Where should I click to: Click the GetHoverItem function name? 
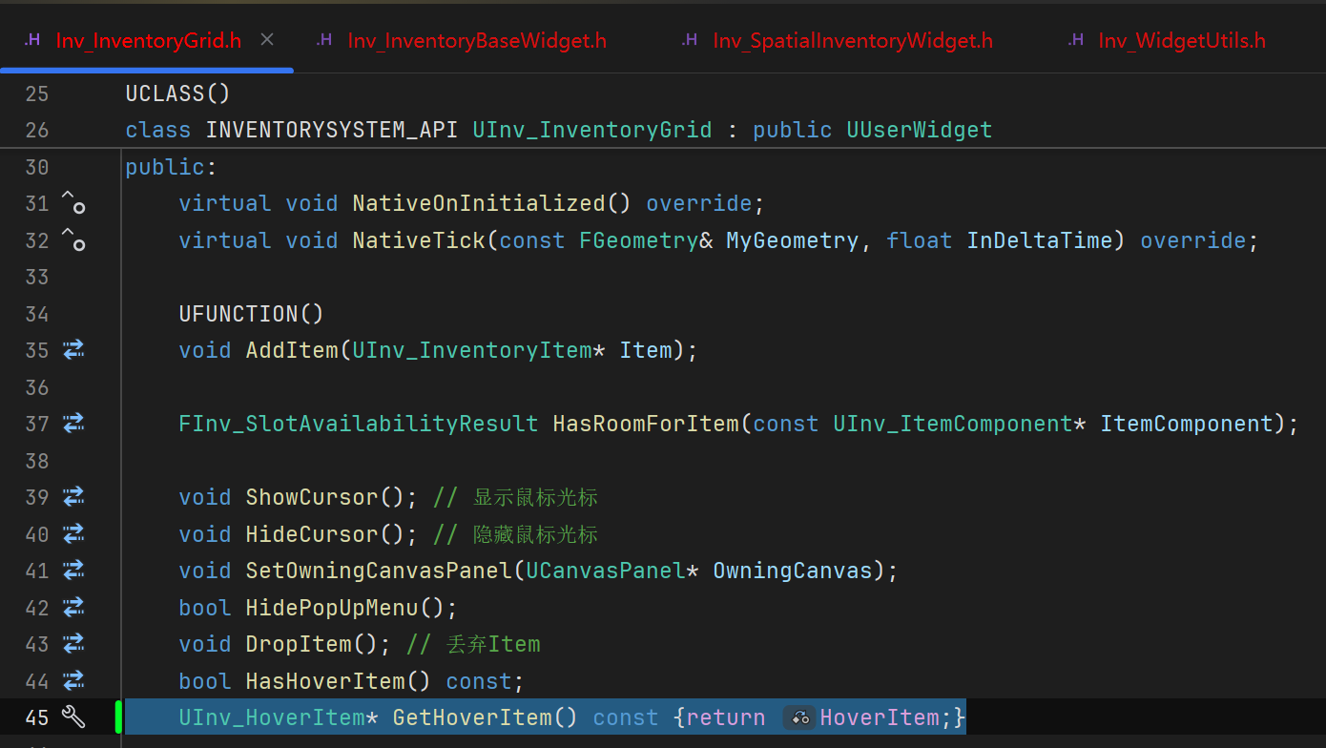pyautogui.click(x=472, y=717)
